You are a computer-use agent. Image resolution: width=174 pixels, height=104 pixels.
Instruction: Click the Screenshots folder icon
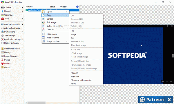(x=2, y=49)
